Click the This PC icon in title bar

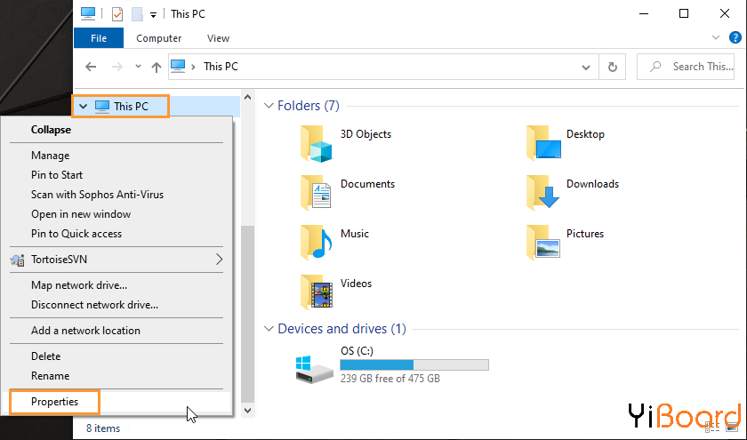coord(88,13)
